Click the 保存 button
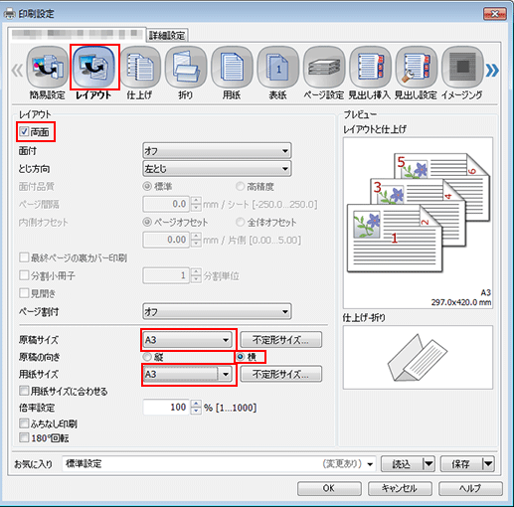The height and width of the screenshot is (507, 514). click(x=461, y=464)
